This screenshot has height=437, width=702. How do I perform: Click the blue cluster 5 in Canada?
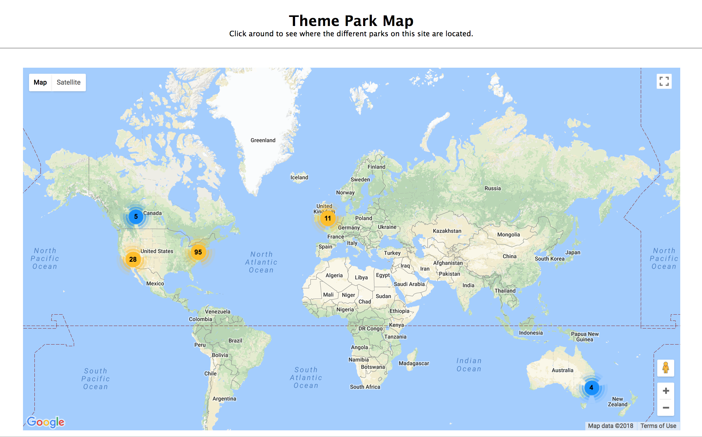pyautogui.click(x=136, y=216)
